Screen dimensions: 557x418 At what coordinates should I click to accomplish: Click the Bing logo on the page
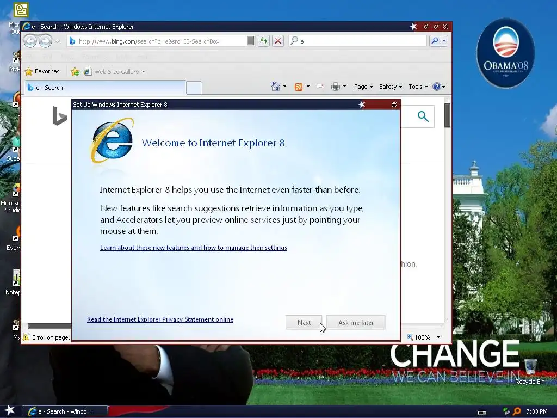pos(60,116)
